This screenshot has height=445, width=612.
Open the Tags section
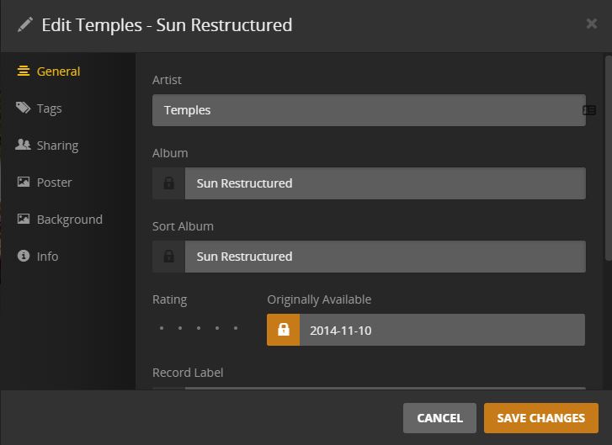(x=49, y=109)
